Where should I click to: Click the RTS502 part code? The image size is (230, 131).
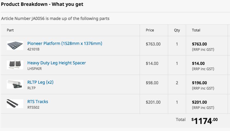coord(33,108)
